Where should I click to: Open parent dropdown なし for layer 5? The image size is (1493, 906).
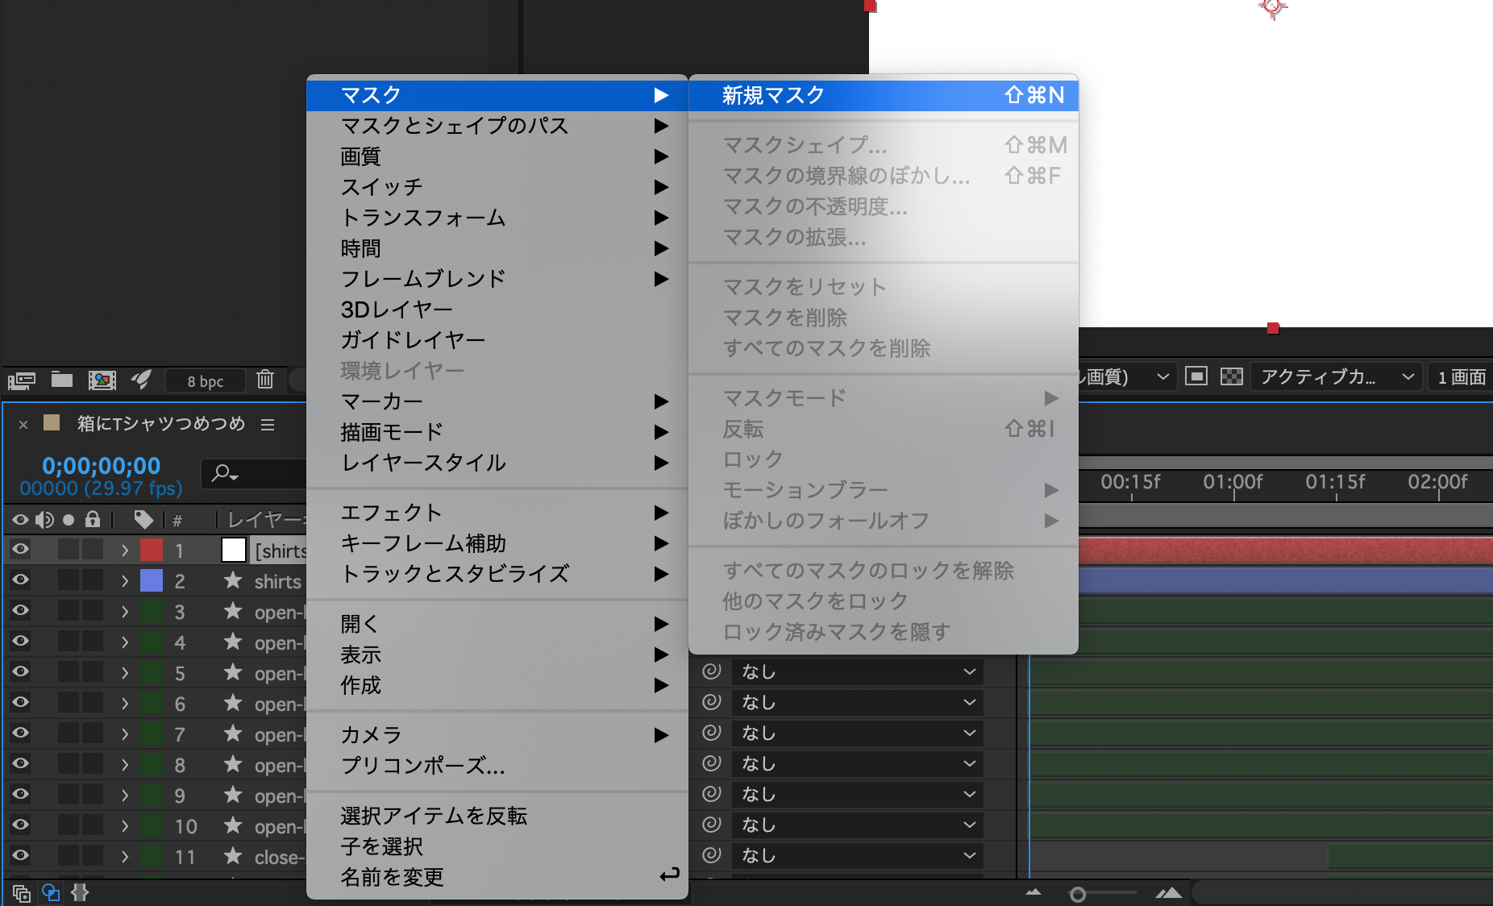click(858, 671)
